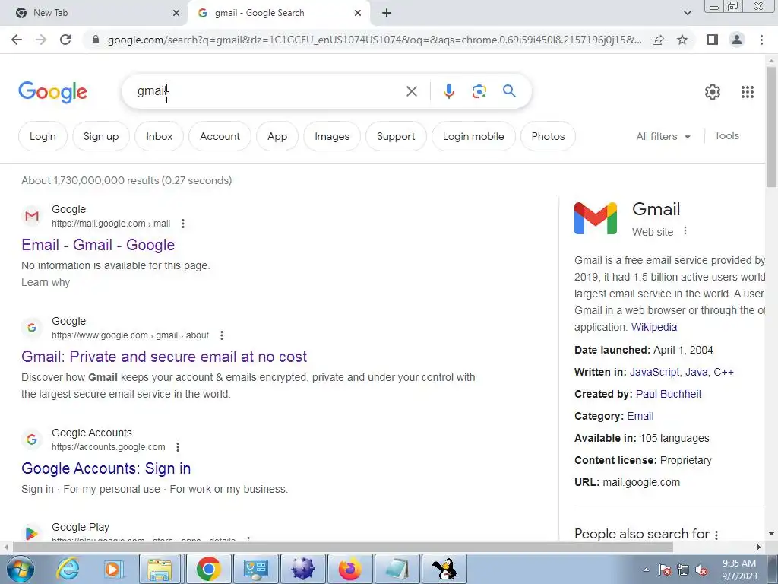The height and width of the screenshot is (584, 778).
Task: Select the Sign up filter chip
Action: pos(101,136)
